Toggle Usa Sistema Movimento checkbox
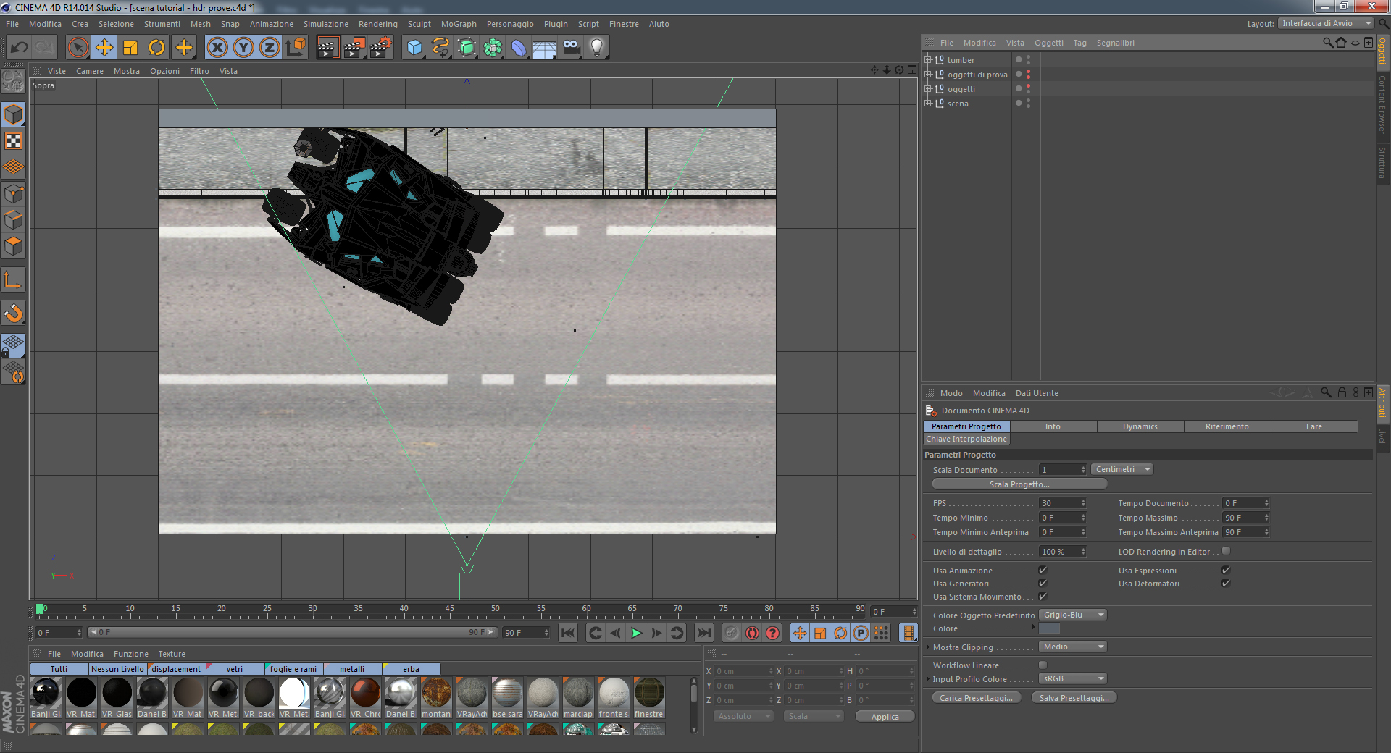Screen dimensions: 1391x753 1043,597
